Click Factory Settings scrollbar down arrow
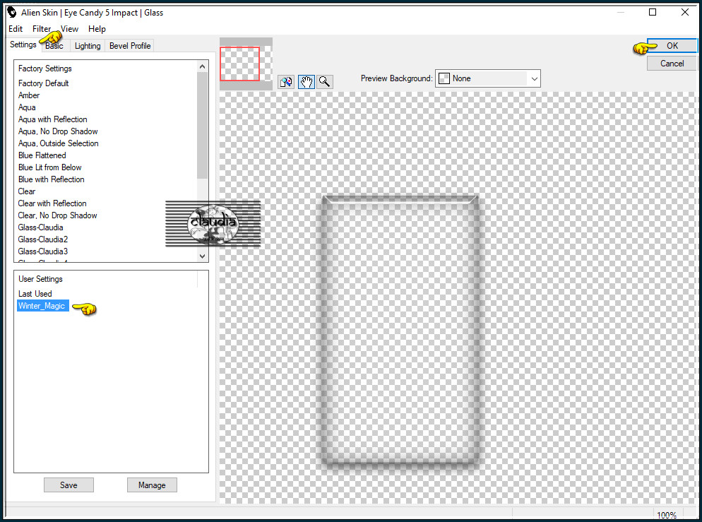Screen dimensions: 702x522 (x=203, y=256)
